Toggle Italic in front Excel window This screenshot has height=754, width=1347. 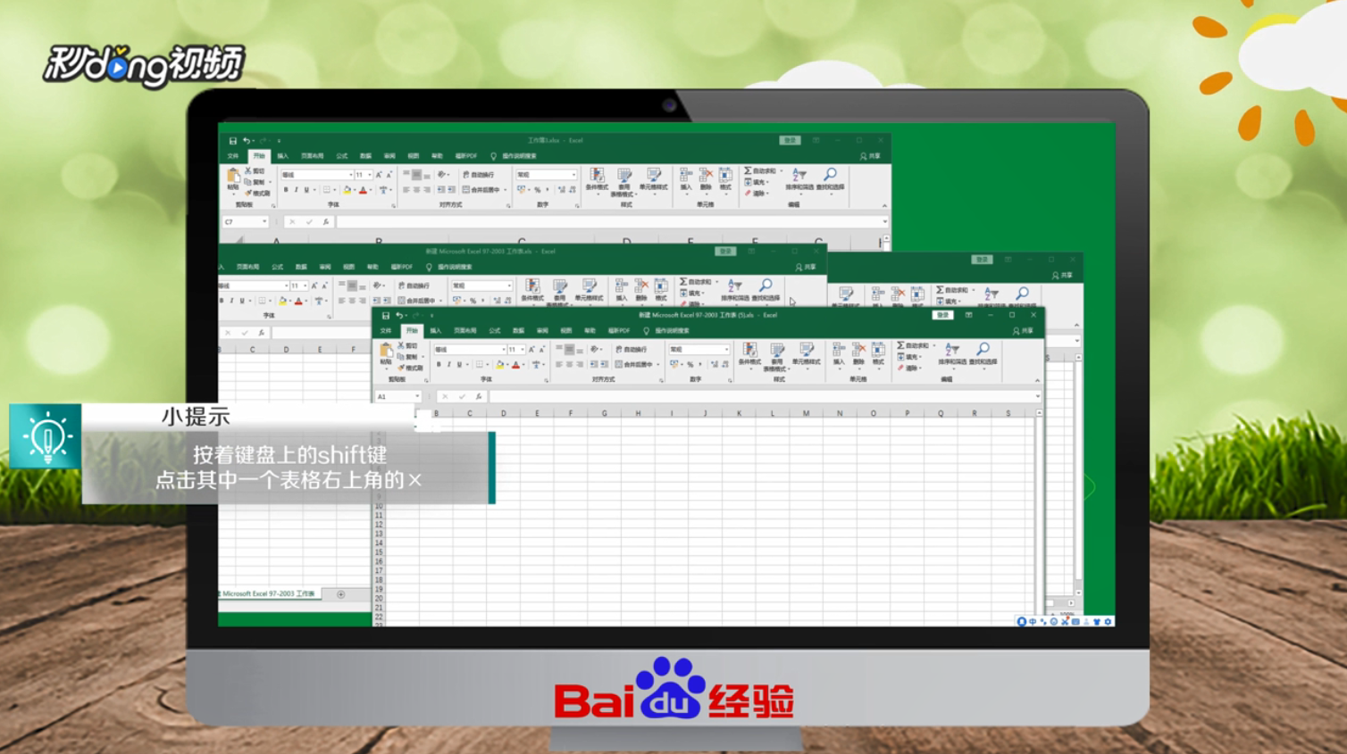(449, 364)
